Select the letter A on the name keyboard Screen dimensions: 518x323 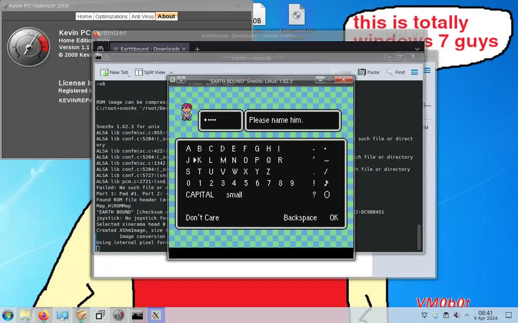coord(188,149)
